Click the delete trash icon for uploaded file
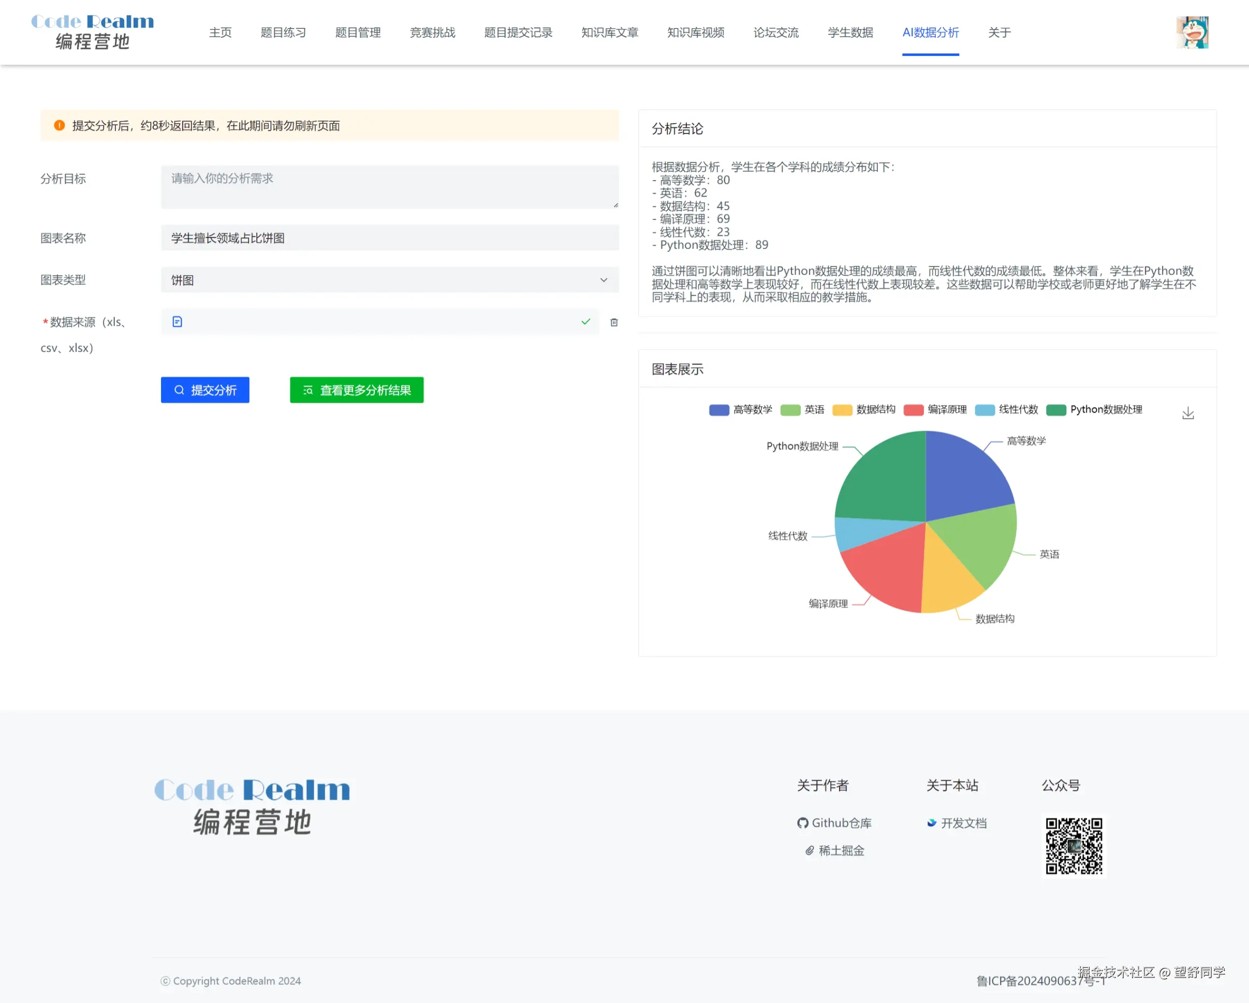 click(614, 322)
